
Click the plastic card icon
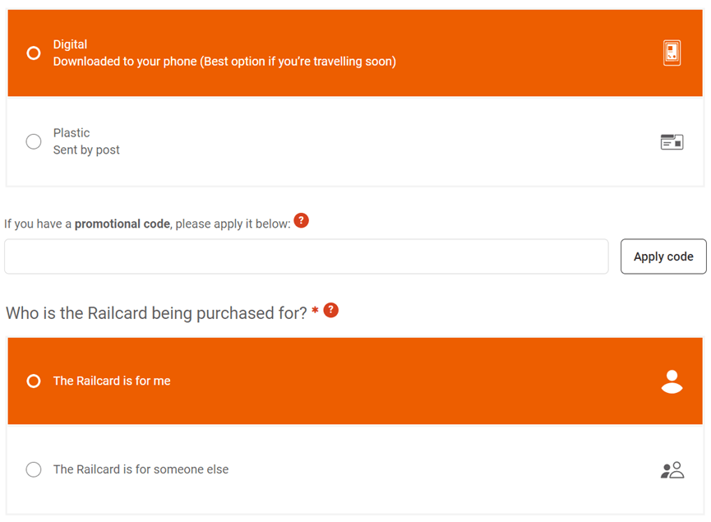(672, 142)
